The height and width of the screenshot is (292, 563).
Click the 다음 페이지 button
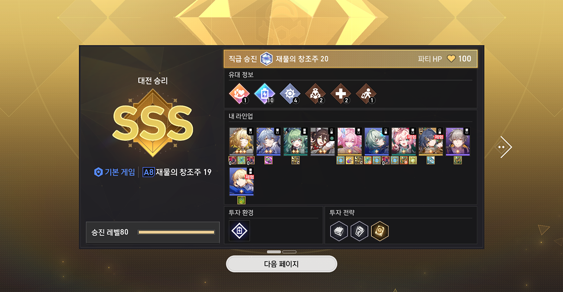[281, 264]
